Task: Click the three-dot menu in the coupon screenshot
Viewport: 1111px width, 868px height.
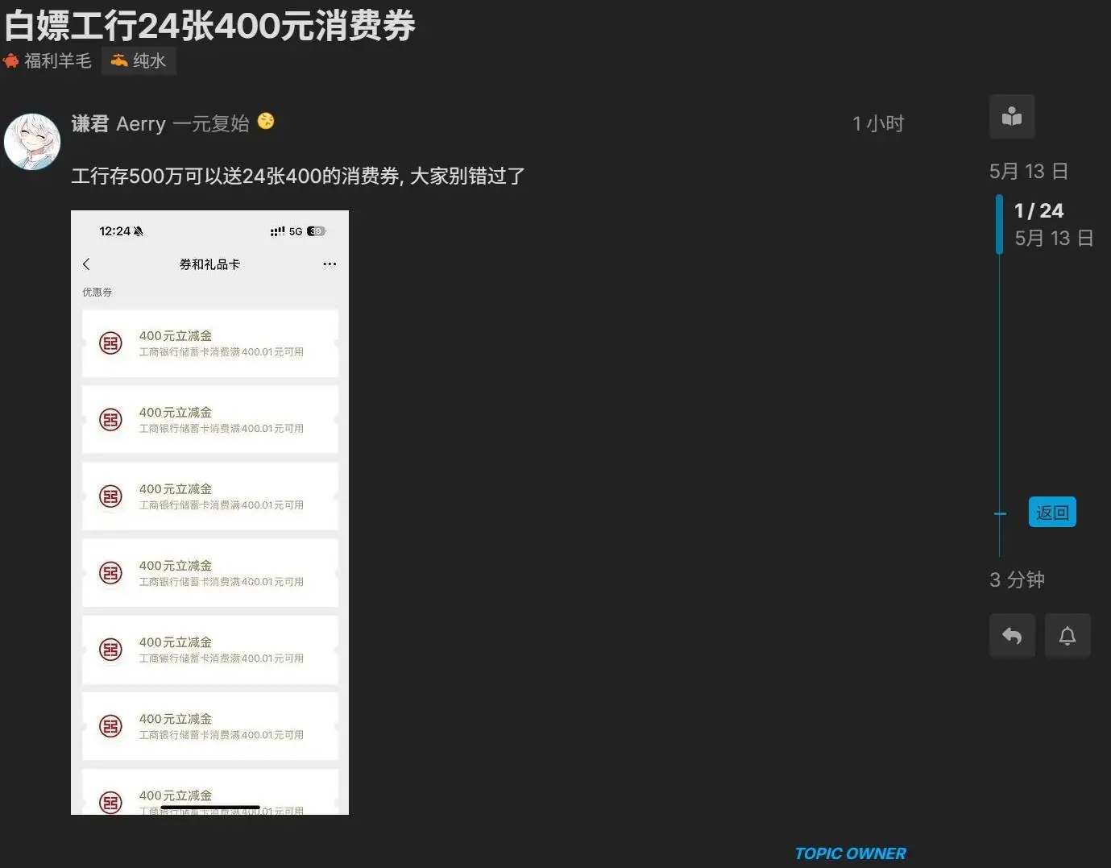Action: click(x=330, y=264)
